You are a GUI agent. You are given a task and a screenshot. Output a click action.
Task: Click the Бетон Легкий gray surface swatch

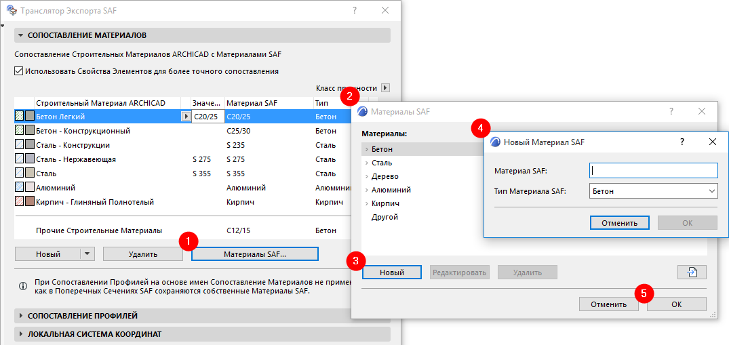(30, 117)
